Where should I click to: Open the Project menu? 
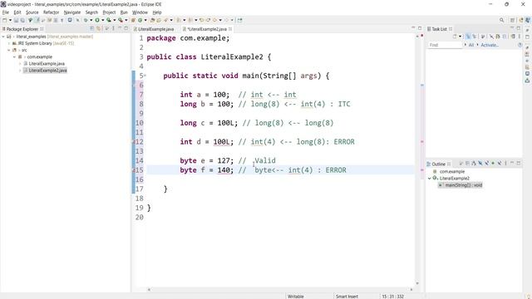point(109,12)
